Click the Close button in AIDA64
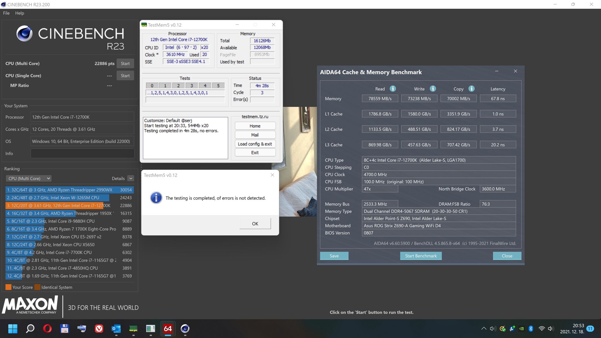The image size is (601, 338). point(507,256)
